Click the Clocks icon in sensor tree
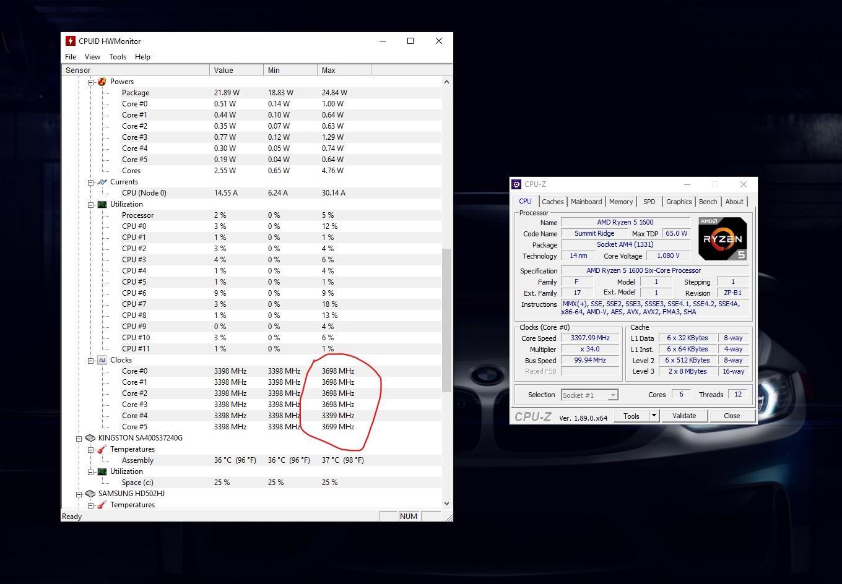This screenshot has width=842, height=584. point(102,360)
